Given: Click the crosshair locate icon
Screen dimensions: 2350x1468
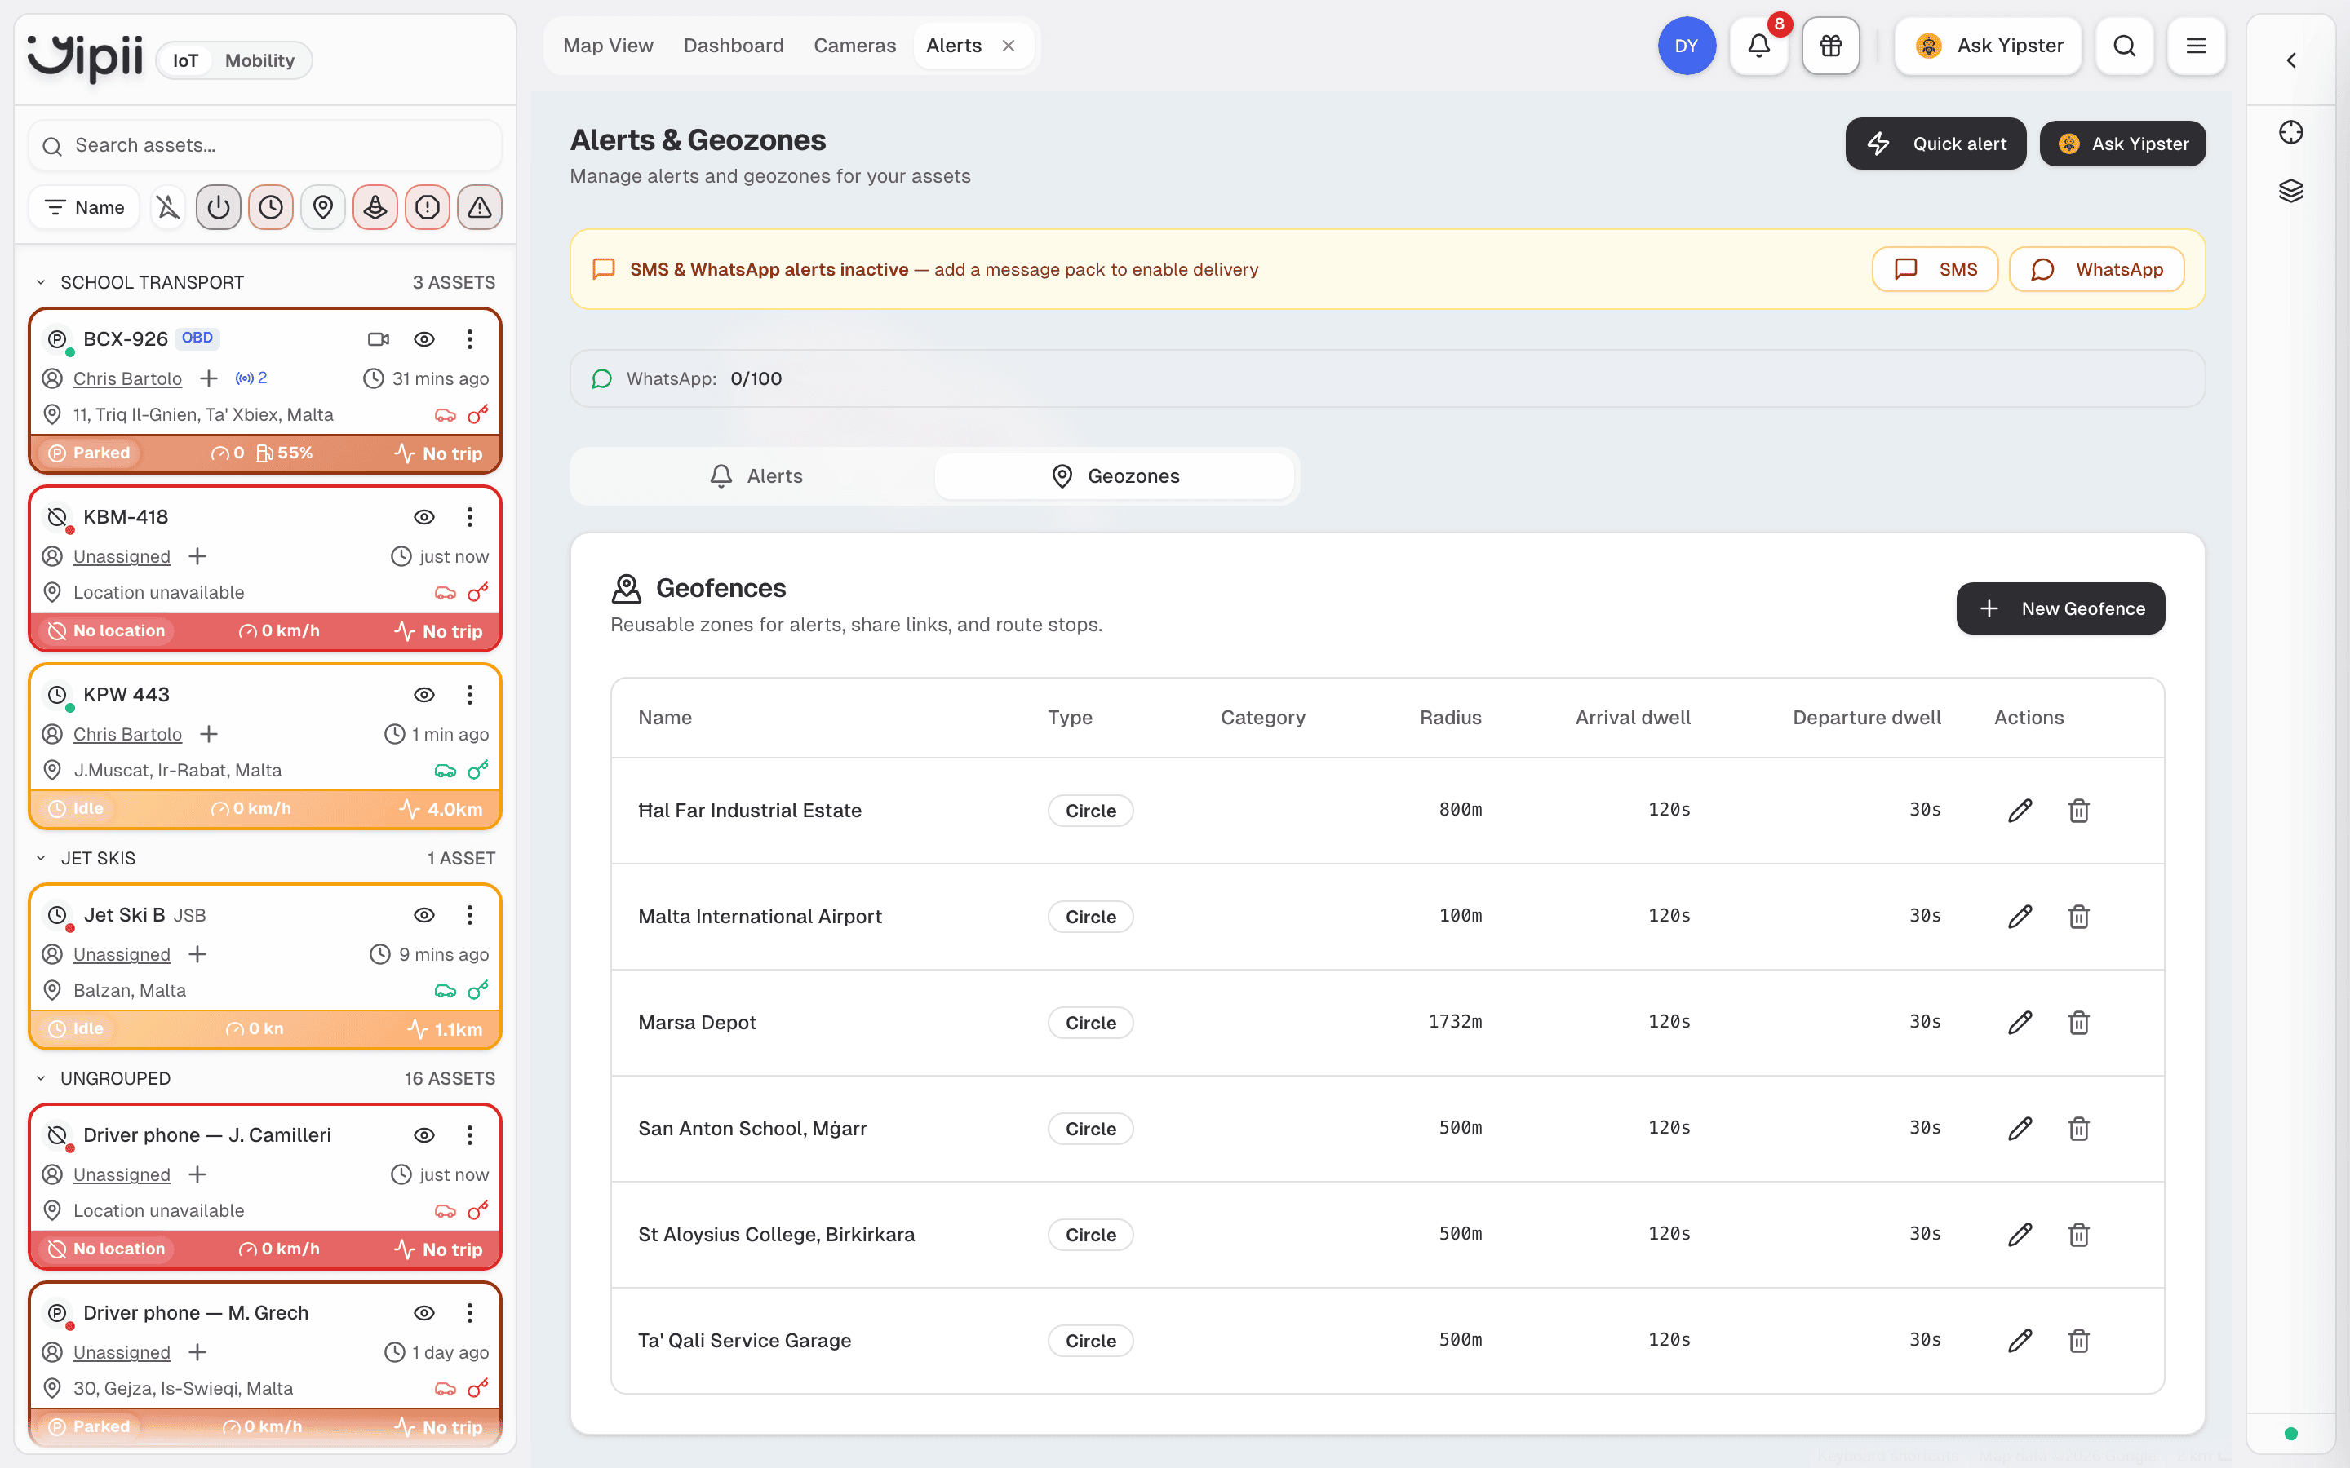Looking at the screenshot, I should [2290, 132].
